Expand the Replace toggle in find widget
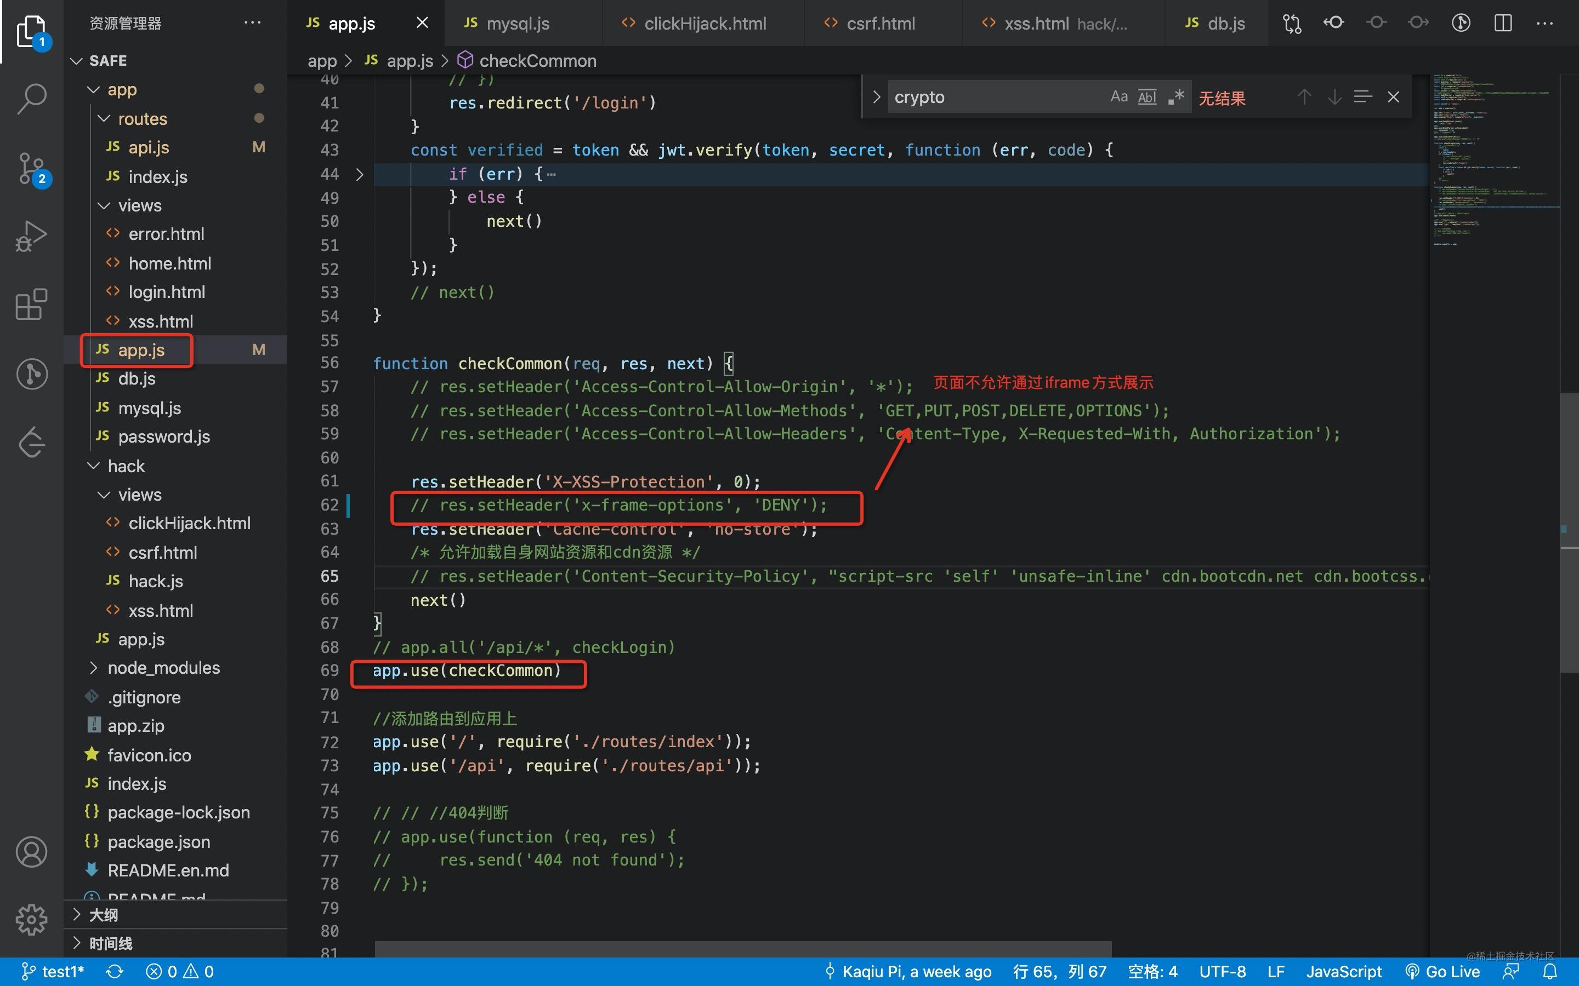1579x986 pixels. coord(876,97)
